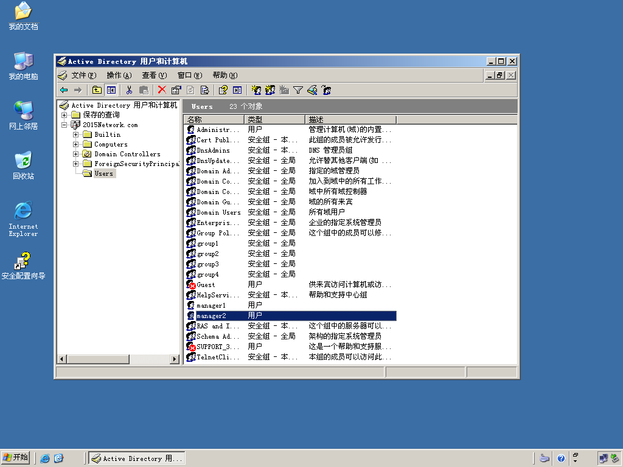
Task: Restore the inner MMC child window
Action: pyautogui.click(x=500, y=75)
